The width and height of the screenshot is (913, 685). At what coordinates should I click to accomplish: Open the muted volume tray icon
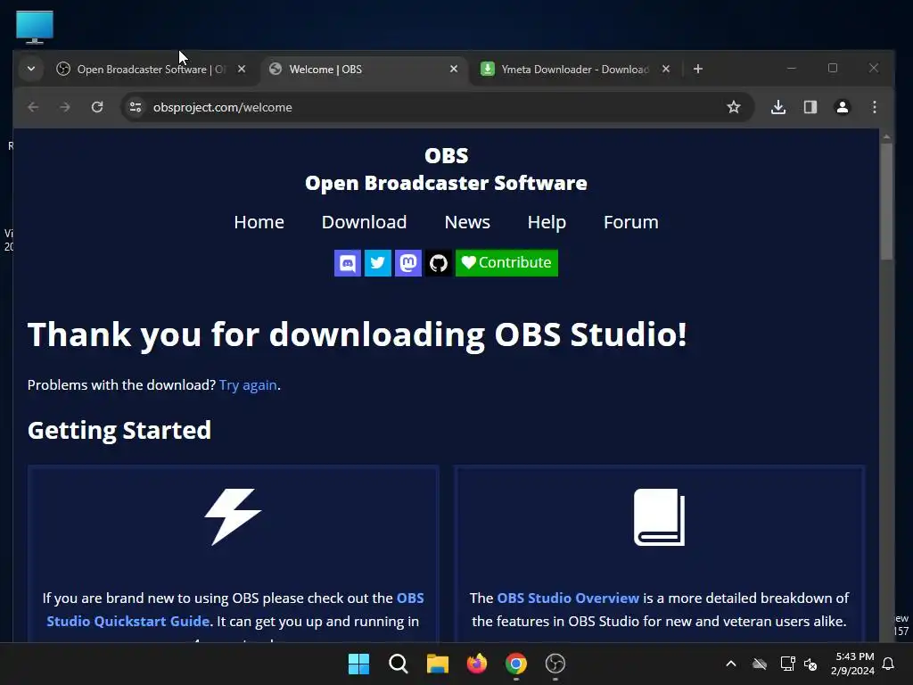tap(810, 664)
